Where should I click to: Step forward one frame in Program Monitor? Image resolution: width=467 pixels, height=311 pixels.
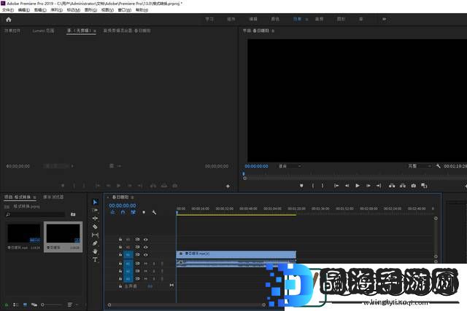[x=368, y=186]
